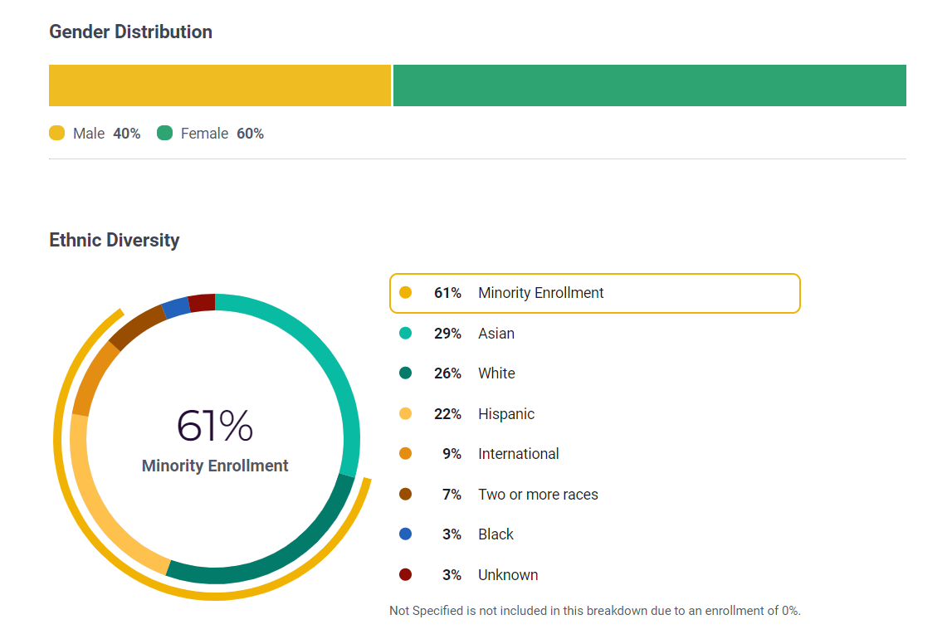952x644 pixels.
Task: Select the yellow Male bar segment
Action: [x=219, y=85]
